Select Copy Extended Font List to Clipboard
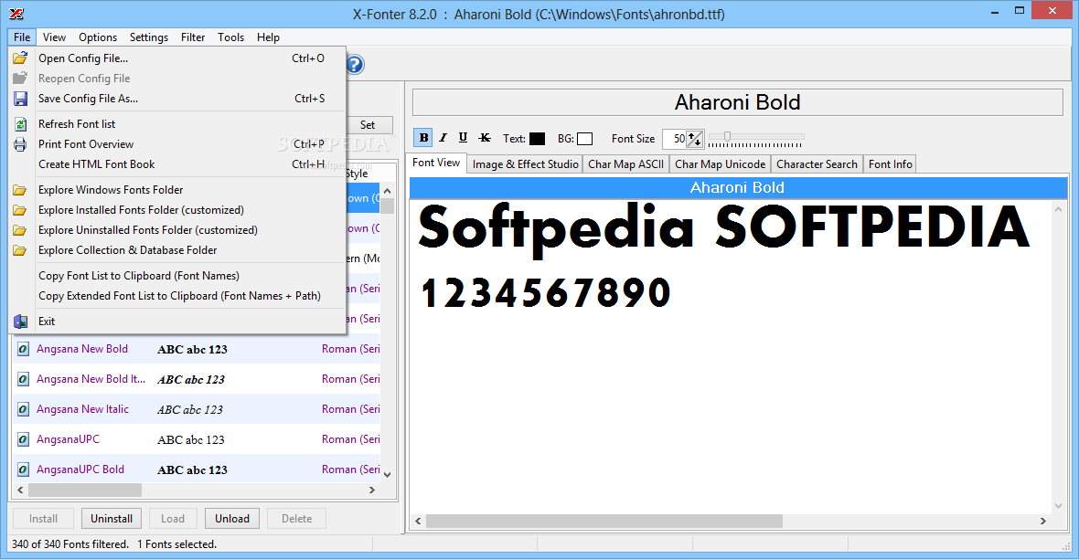The width and height of the screenshot is (1079, 559). 178,296
